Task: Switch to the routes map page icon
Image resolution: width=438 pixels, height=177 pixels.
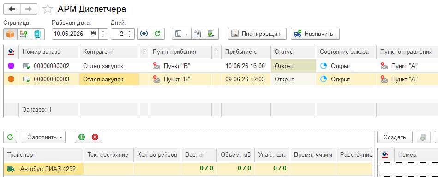Action: pyautogui.click(x=24, y=34)
